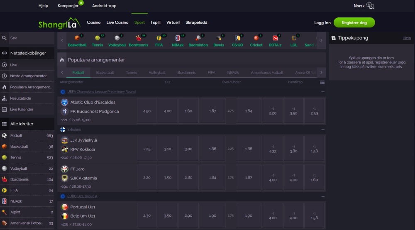Click the Tippekupong Hjelp link

coord(407,38)
